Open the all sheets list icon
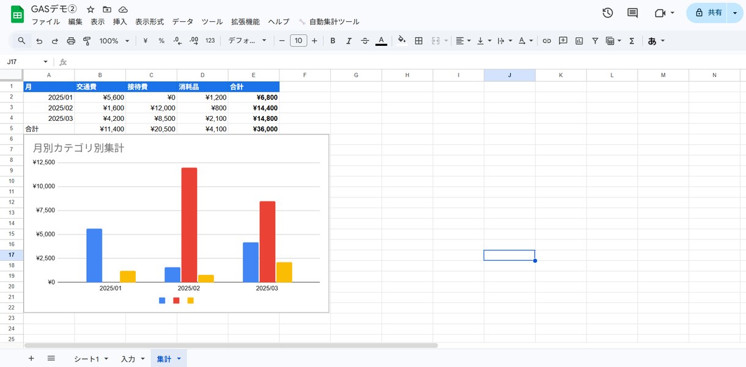The image size is (746, 367). pyautogui.click(x=51, y=358)
